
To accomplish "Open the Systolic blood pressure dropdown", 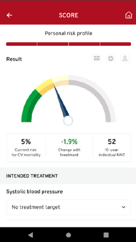I will point(68,207).
